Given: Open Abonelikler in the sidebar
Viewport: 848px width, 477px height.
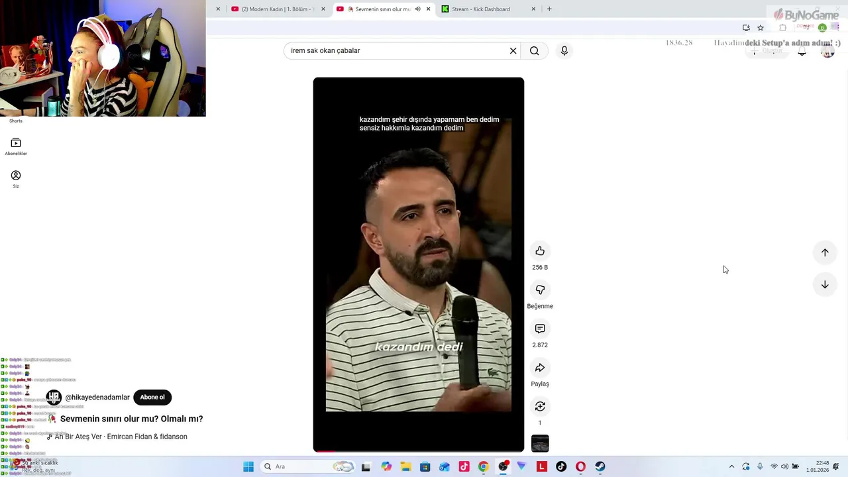Looking at the screenshot, I should pos(16,146).
